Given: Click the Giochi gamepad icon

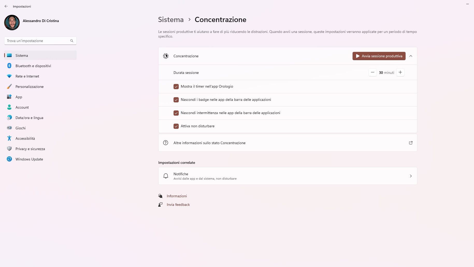Looking at the screenshot, I should click(x=9, y=128).
